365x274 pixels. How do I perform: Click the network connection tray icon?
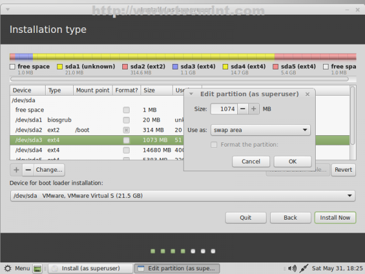click(x=303, y=268)
